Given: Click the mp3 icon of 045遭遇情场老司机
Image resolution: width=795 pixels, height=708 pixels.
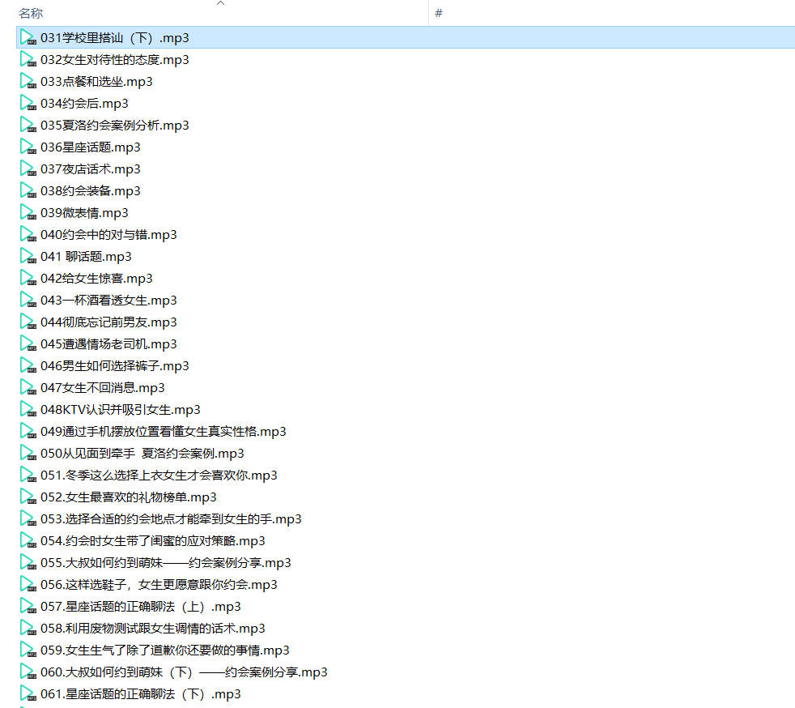Looking at the screenshot, I should (x=28, y=343).
